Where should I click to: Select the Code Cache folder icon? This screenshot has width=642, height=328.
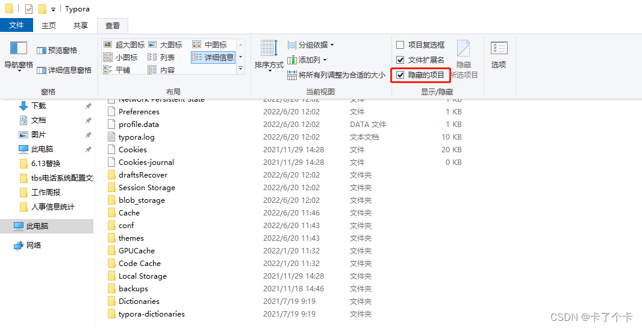tap(111, 264)
